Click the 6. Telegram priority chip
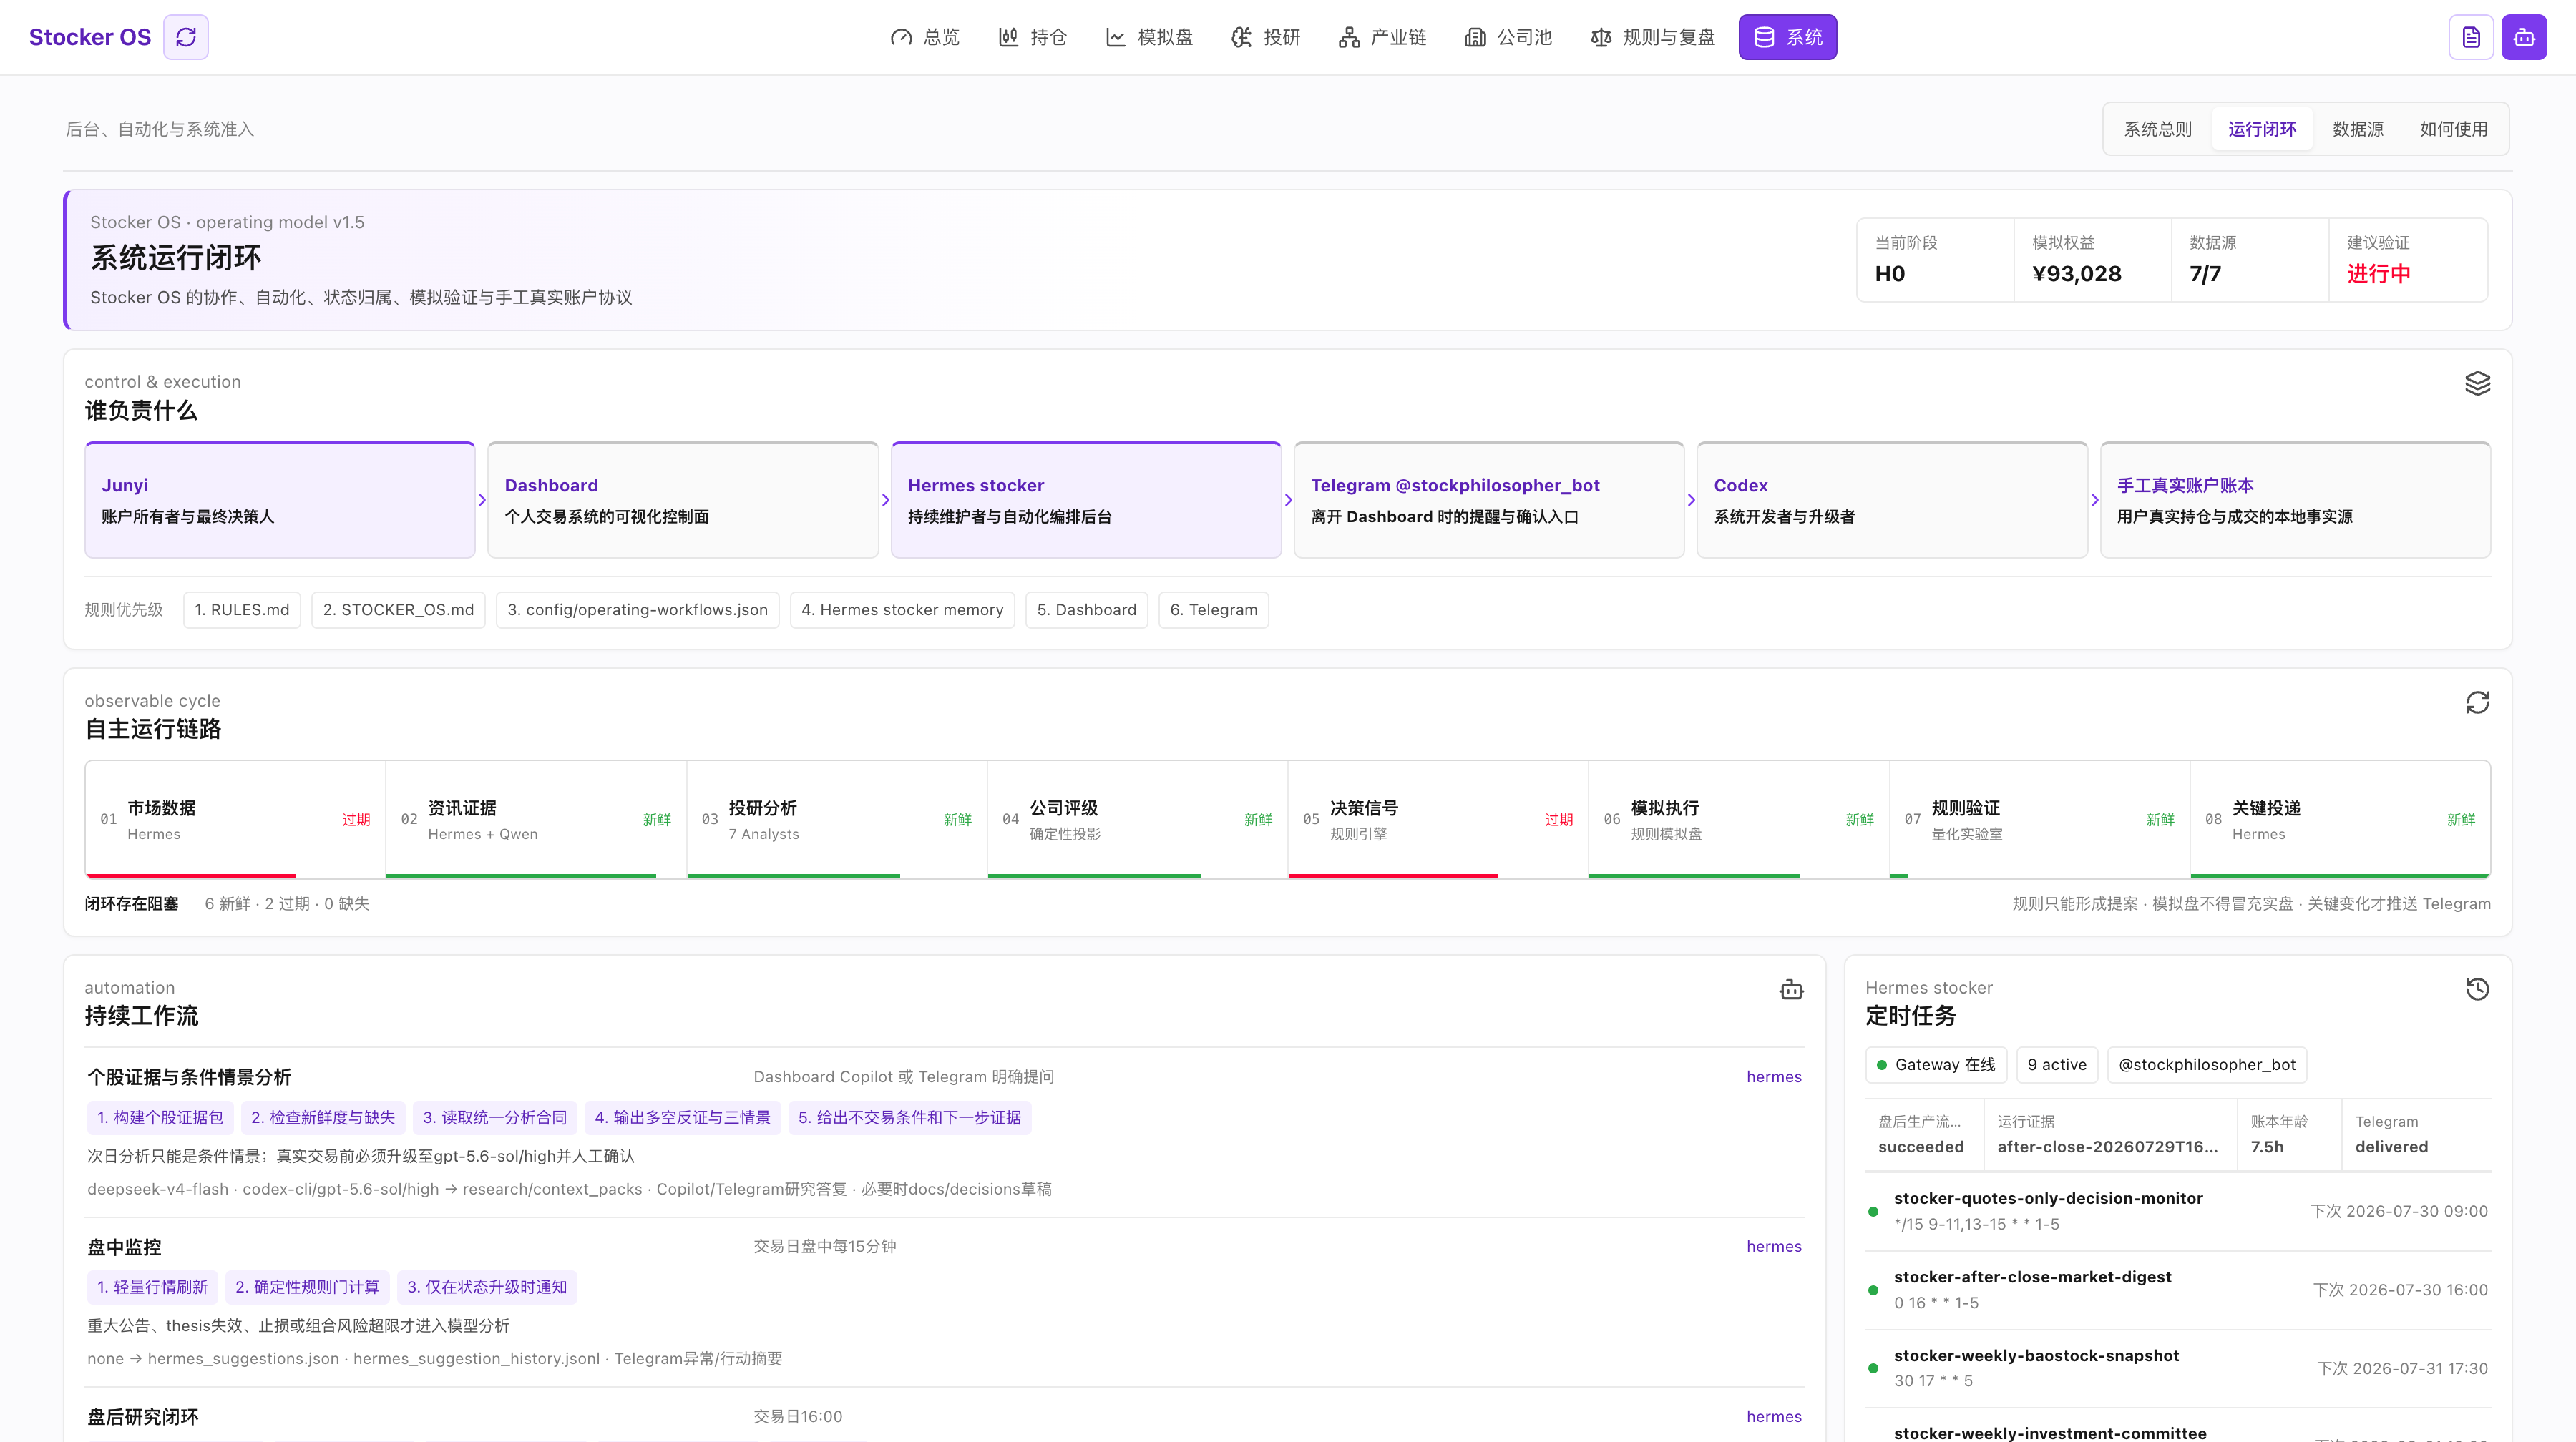This screenshot has width=2576, height=1442. pos(1214,609)
